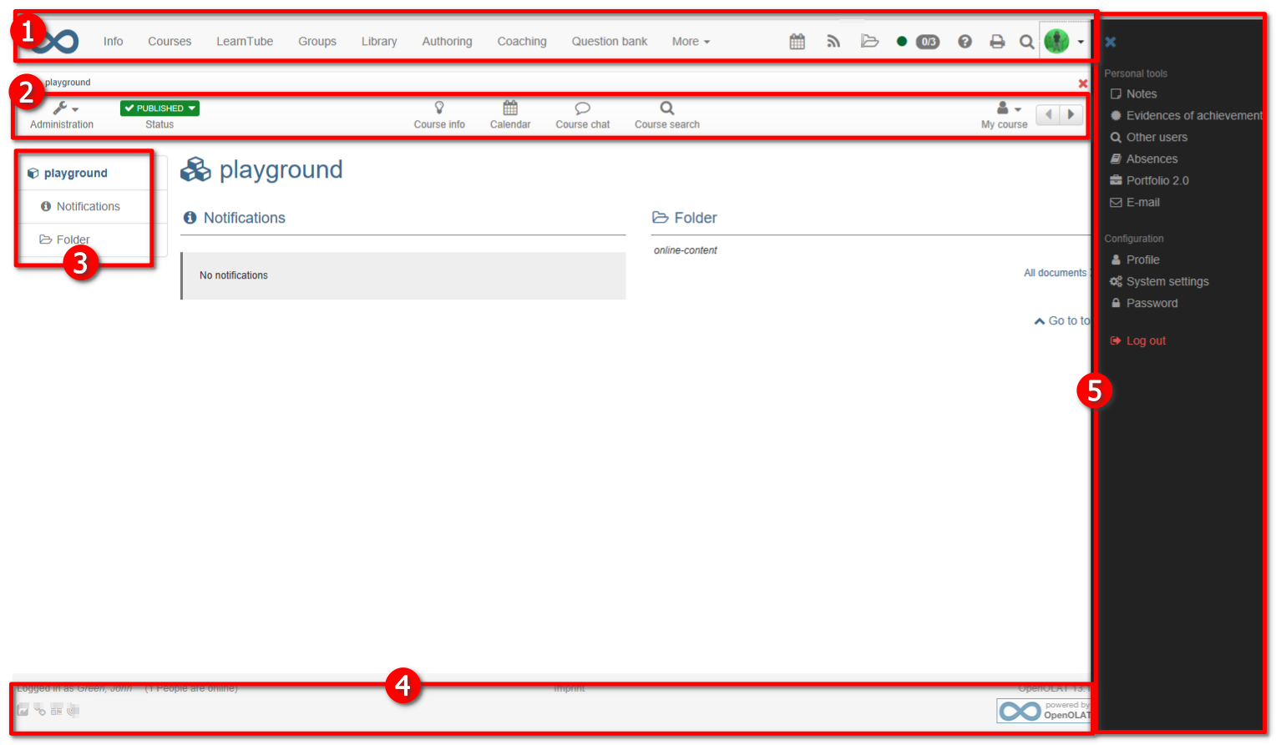
Task: Click the print icon in header
Action: (x=997, y=41)
